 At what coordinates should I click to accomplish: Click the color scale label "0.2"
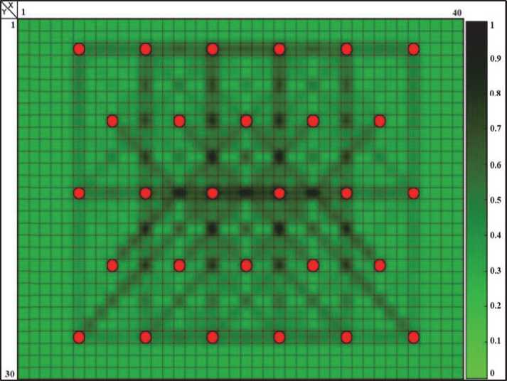(496, 306)
